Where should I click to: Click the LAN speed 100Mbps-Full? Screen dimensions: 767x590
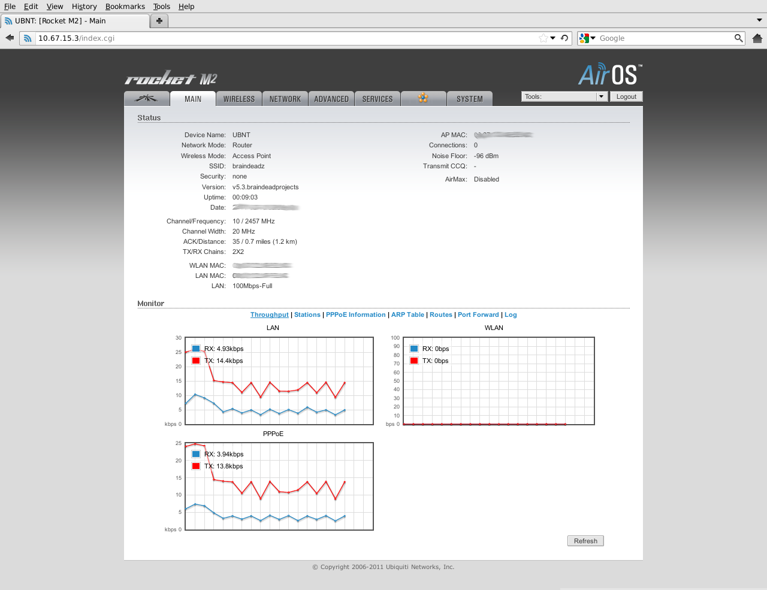252,286
